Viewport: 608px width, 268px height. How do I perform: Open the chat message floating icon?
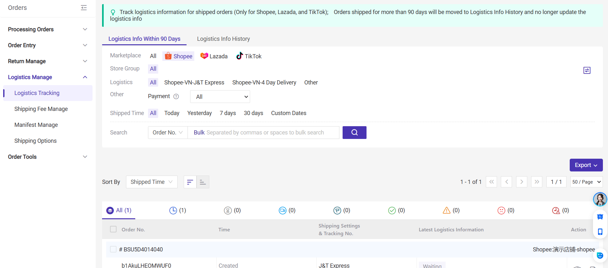[600, 217]
